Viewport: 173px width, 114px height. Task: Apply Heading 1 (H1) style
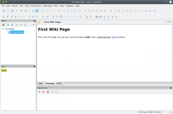coord(85,11)
